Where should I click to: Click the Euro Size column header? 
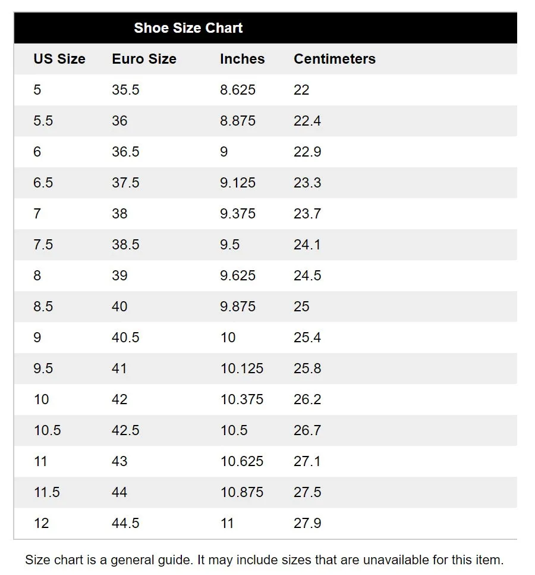(x=144, y=59)
